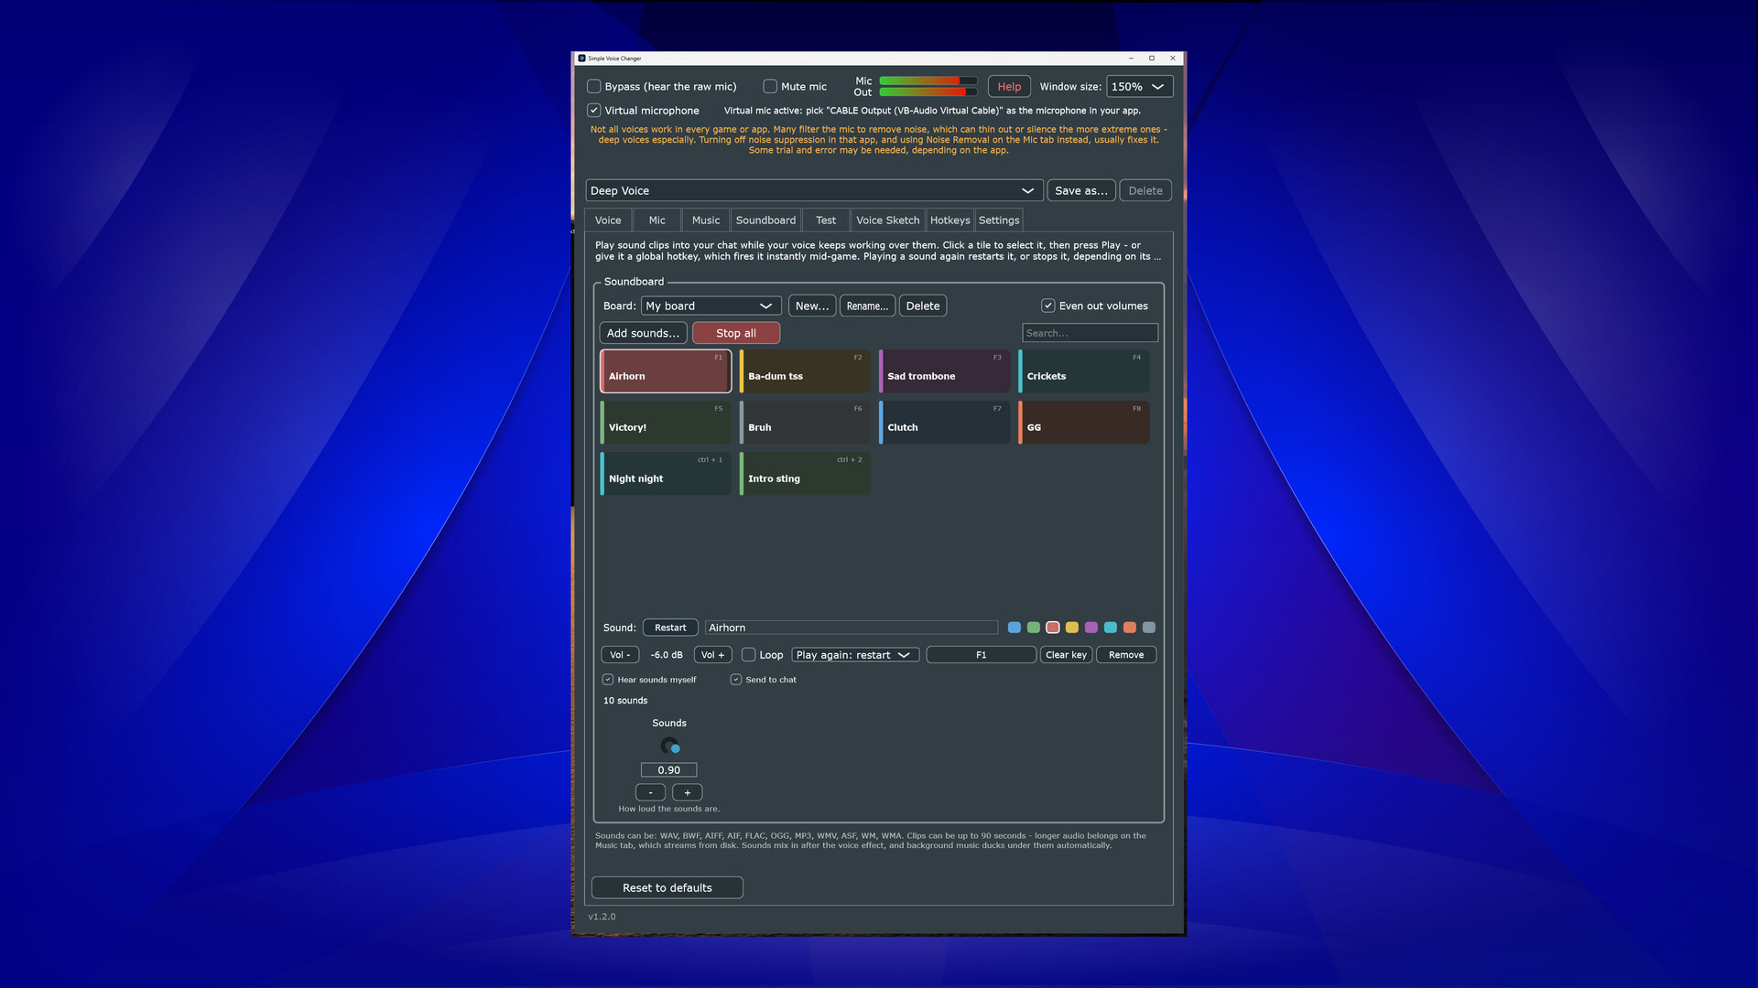This screenshot has width=1758, height=988.
Task: Switch to the Music tab
Action: [706, 220]
